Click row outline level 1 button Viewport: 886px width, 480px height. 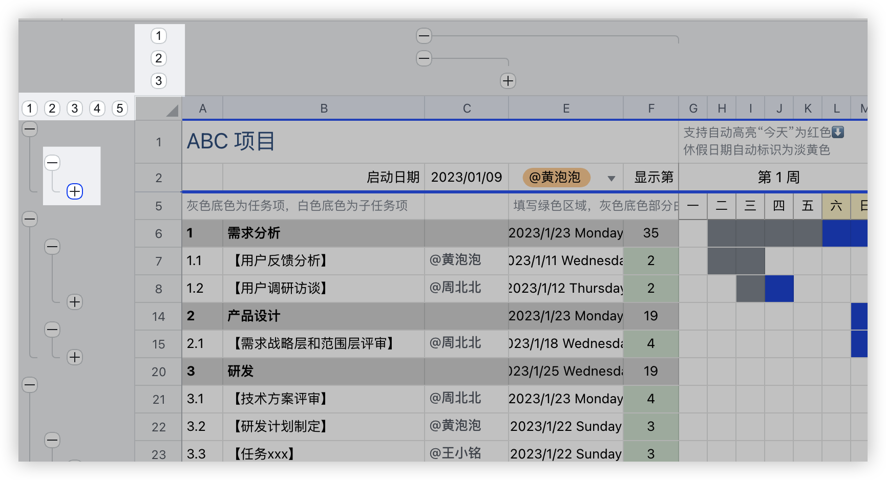point(29,108)
